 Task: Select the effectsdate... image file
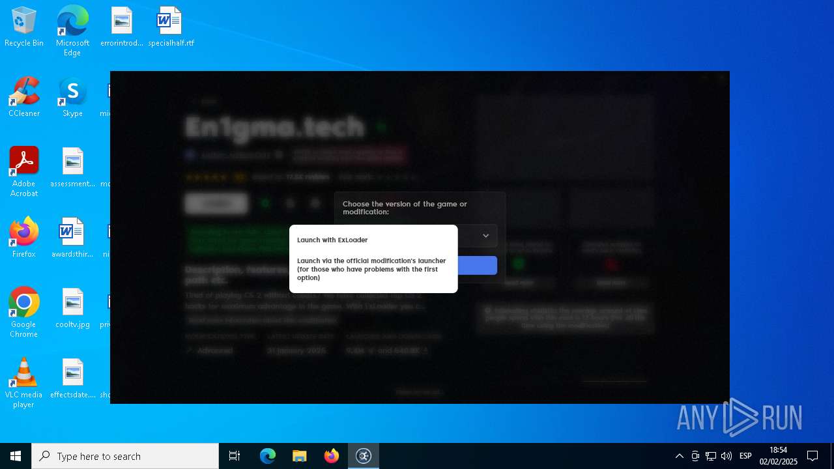[x=72, y=379]
